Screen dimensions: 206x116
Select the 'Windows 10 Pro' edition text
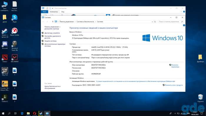77,35
